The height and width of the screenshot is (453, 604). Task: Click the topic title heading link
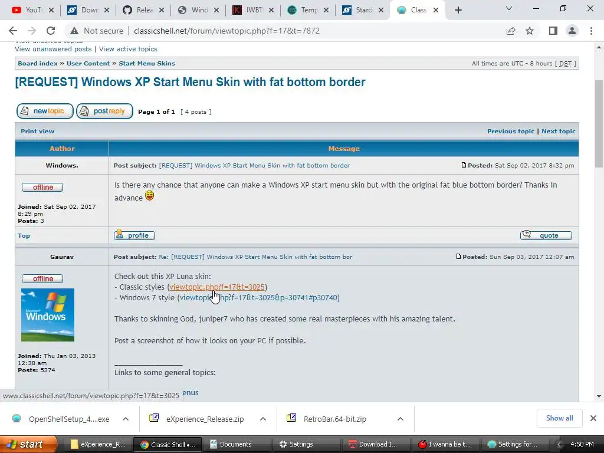coord(191,82)
